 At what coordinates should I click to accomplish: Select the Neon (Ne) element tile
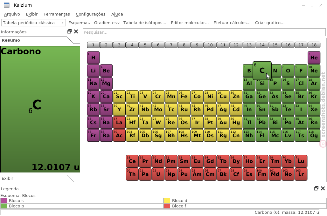coord(314,71)
